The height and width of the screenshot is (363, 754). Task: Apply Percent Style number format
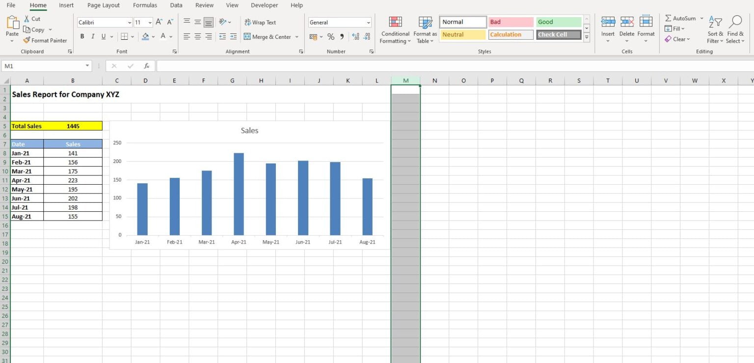point(331,36)
